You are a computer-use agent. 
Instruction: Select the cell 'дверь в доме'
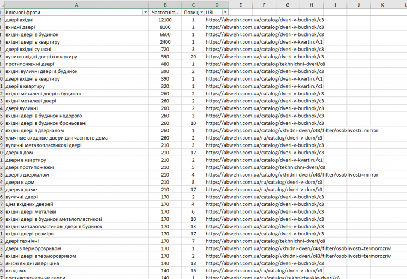coord(76,190)
